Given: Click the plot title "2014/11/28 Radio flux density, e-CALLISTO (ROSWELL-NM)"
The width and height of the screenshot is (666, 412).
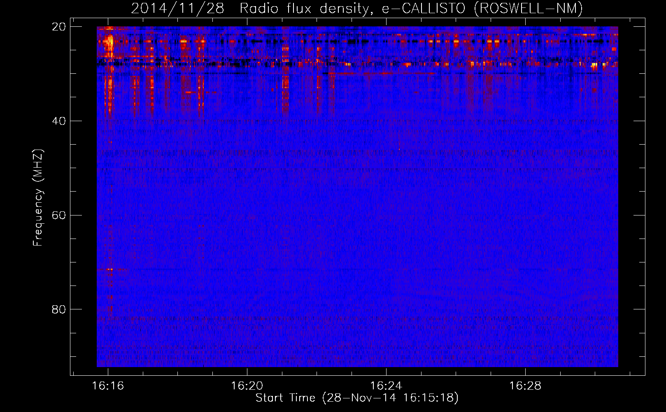Looking at the screenshot, I should click(x=357, y=8).
